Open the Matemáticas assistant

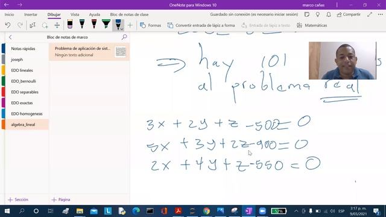(312, 25)
